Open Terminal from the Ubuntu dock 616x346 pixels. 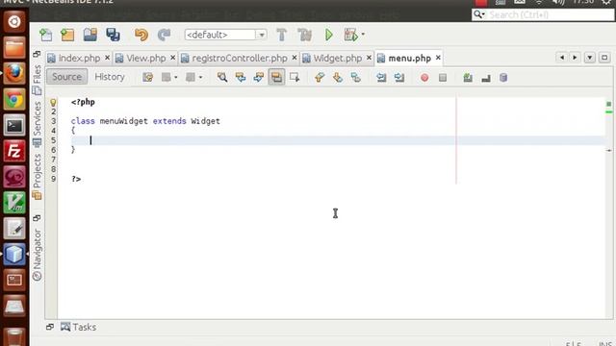click(14, 126)
